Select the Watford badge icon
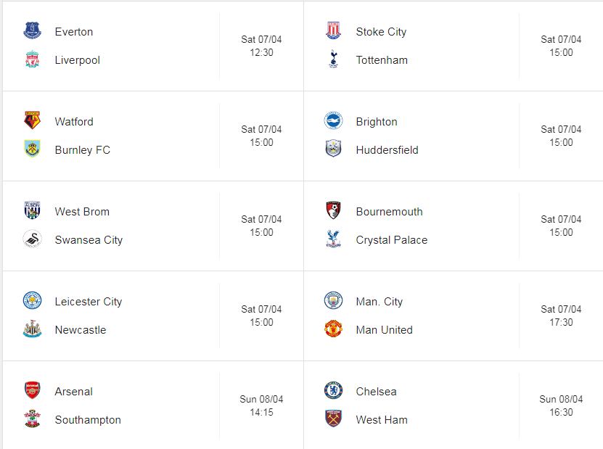Screen dimensions: 603x449 33,120
